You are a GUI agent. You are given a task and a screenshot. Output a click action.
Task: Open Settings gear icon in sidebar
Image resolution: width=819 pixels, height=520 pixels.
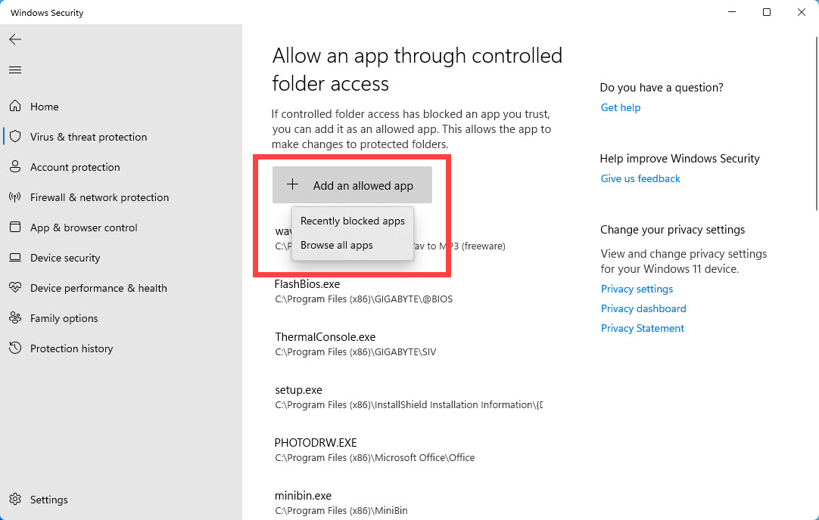15,500
